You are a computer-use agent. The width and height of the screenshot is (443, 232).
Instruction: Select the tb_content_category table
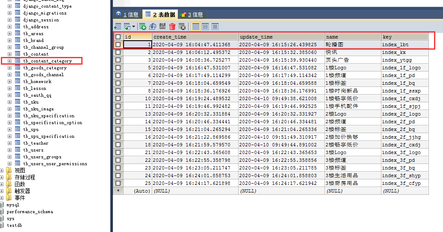[x=47, y=61]
